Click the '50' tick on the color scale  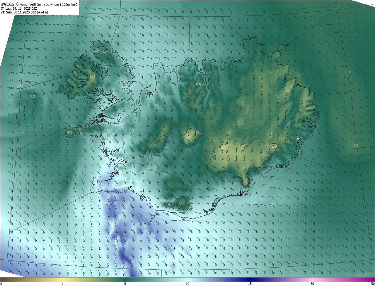click(373, 284)
